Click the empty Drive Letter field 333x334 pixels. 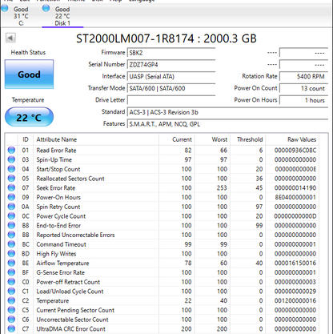[171, 100]
